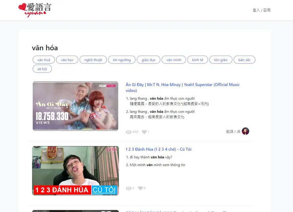
Task: Click the eye views icon showing 446
Action: [x=129, y=132]
